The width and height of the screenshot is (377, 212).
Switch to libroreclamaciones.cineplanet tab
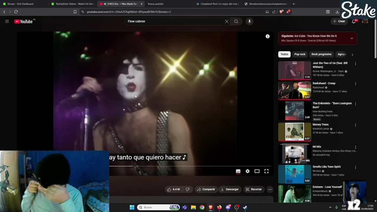click(x=267, y=4)
